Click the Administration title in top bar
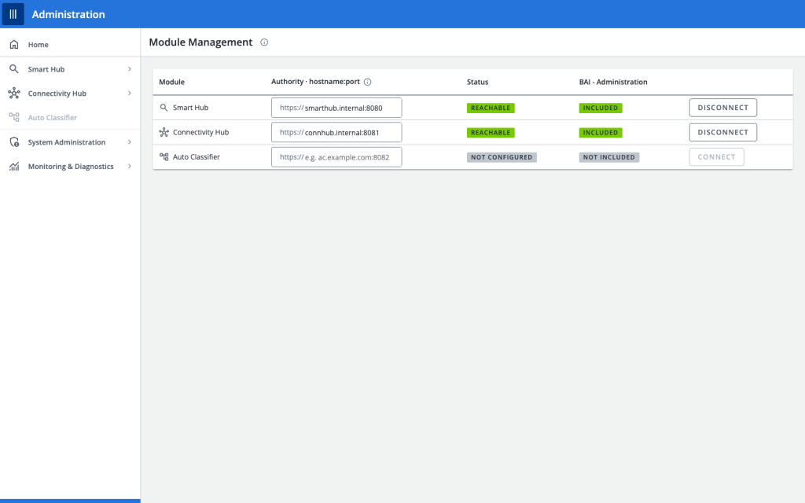The image size is (805, 503). (68, 14)
